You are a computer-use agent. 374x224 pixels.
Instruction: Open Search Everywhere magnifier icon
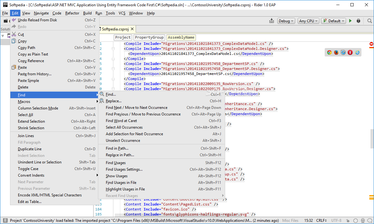[370, 21]
